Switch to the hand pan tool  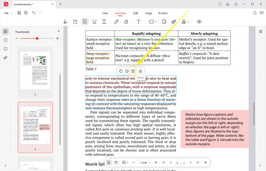click(116, 162)
